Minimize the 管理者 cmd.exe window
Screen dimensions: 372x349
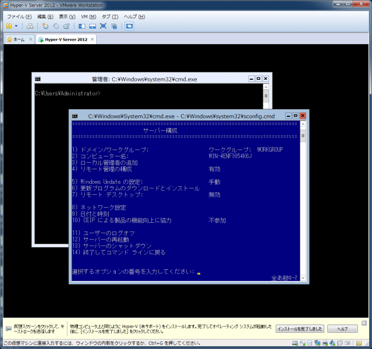coord(251,79)
